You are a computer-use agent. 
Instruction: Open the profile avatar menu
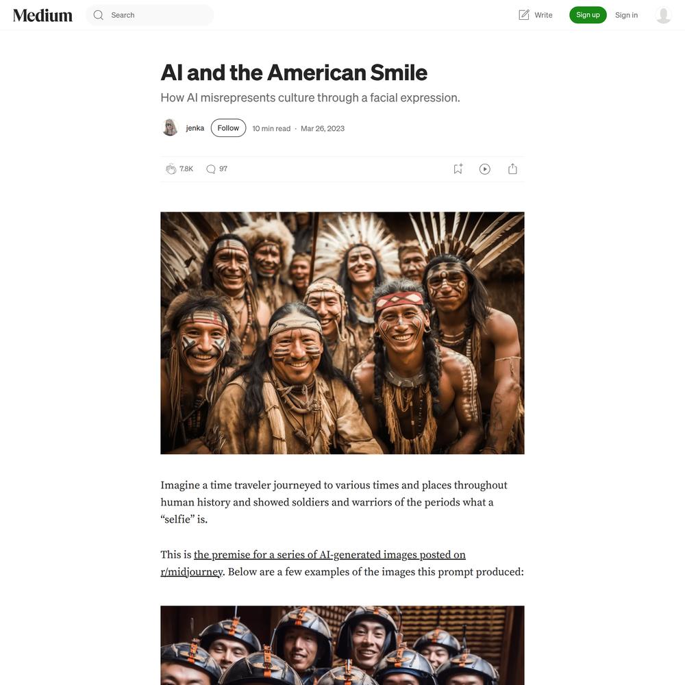[x=663, y=15]
